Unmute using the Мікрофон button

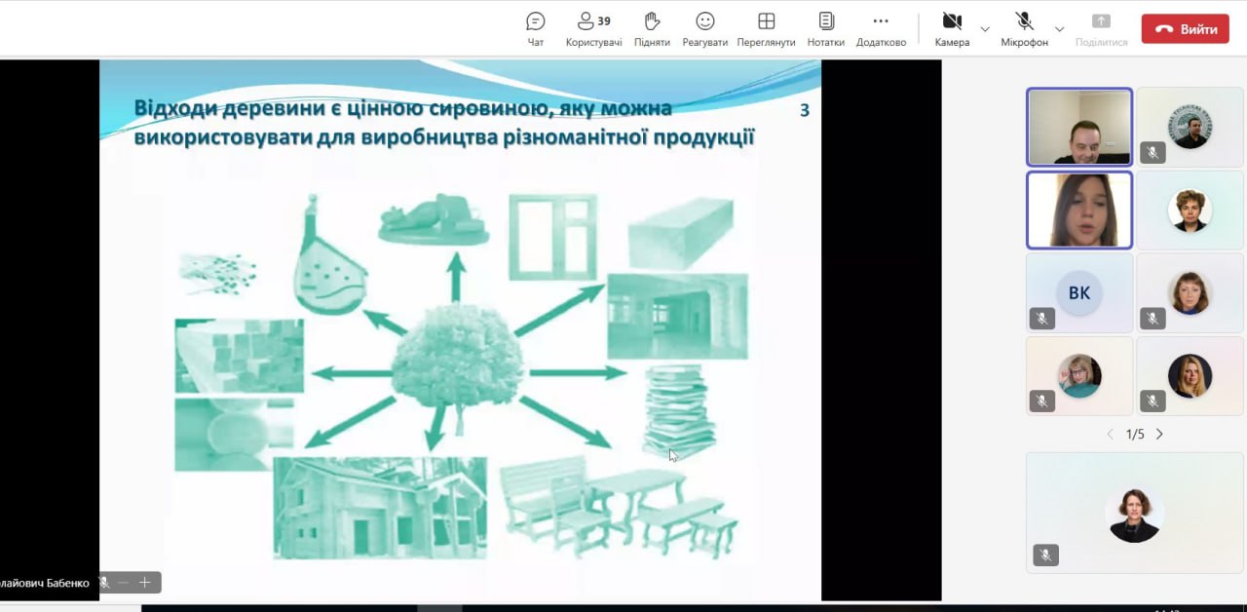[1024, 29]
